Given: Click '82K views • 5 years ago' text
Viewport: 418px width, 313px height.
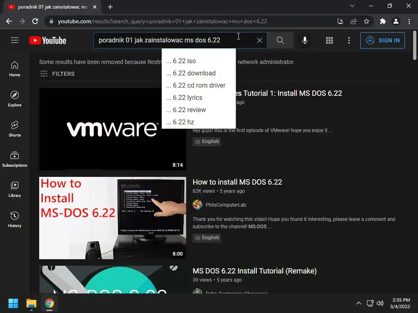Looking at the screenshot, I should (219, 191).
